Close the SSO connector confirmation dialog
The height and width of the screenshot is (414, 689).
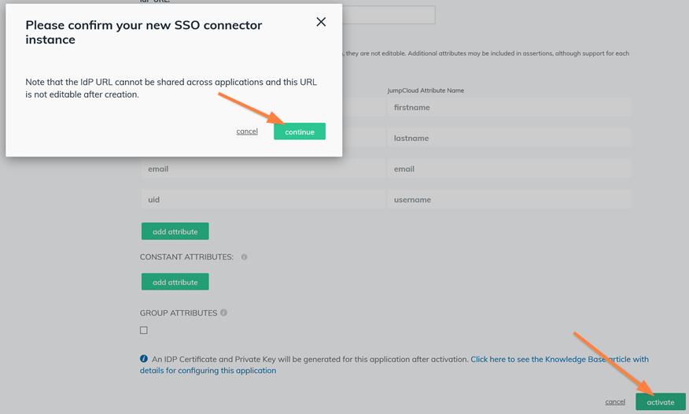click(321, 22)
